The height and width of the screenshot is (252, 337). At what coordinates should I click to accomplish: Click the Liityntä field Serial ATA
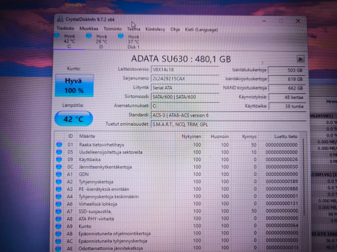[185, 87]
